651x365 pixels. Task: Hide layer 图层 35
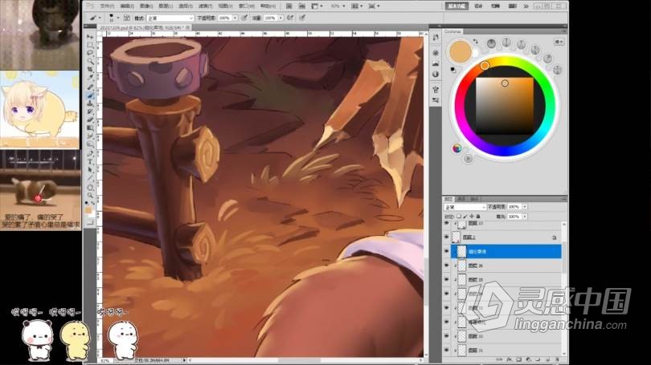447,279
